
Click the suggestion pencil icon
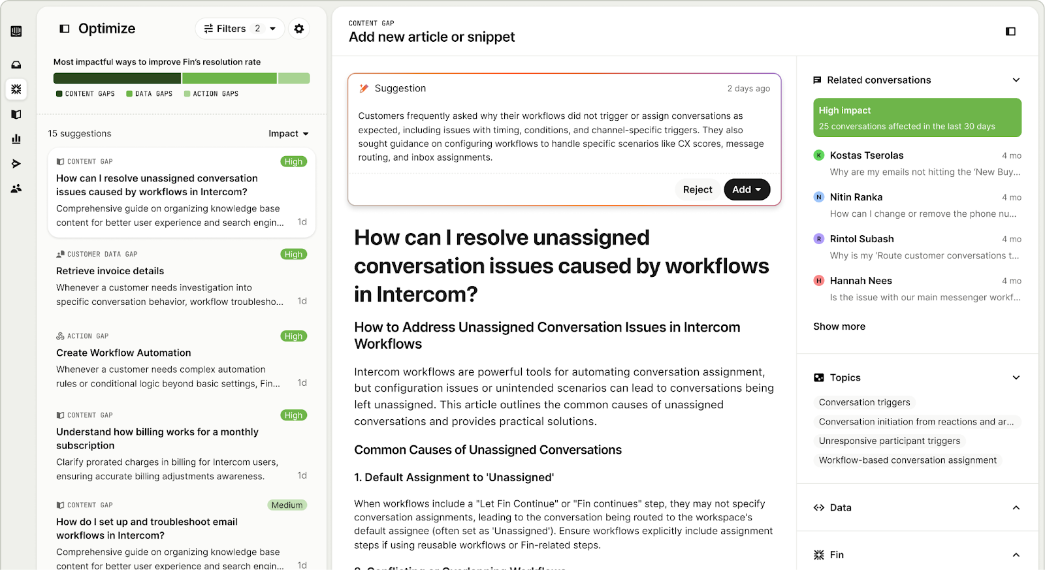point(364,88)
